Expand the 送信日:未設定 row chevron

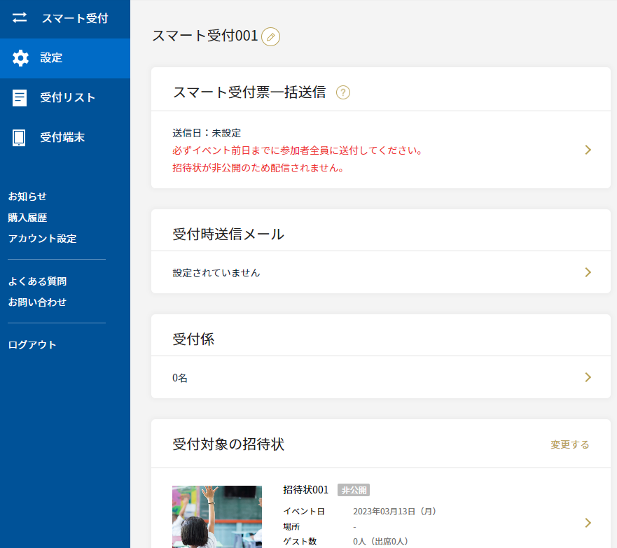[588, 150]
